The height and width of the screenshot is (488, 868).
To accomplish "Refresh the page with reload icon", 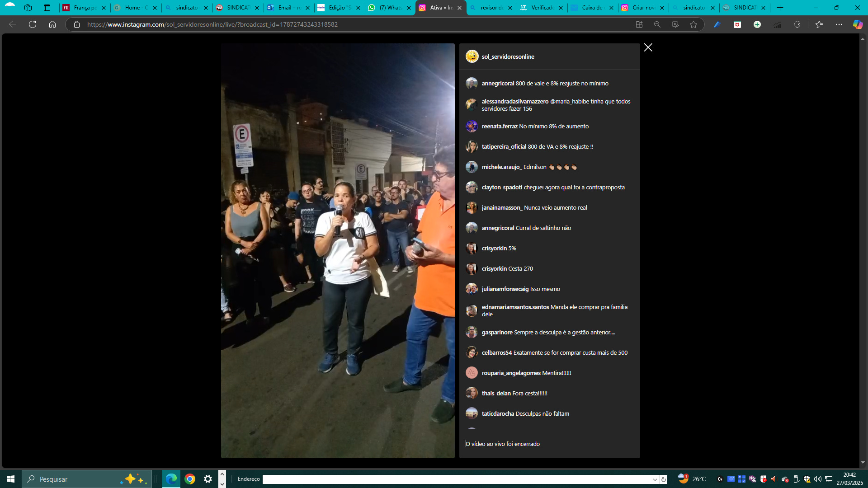I will (33, 24).
